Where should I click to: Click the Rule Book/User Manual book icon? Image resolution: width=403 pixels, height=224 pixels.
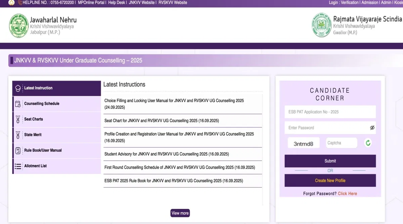[x=18, y=150]
